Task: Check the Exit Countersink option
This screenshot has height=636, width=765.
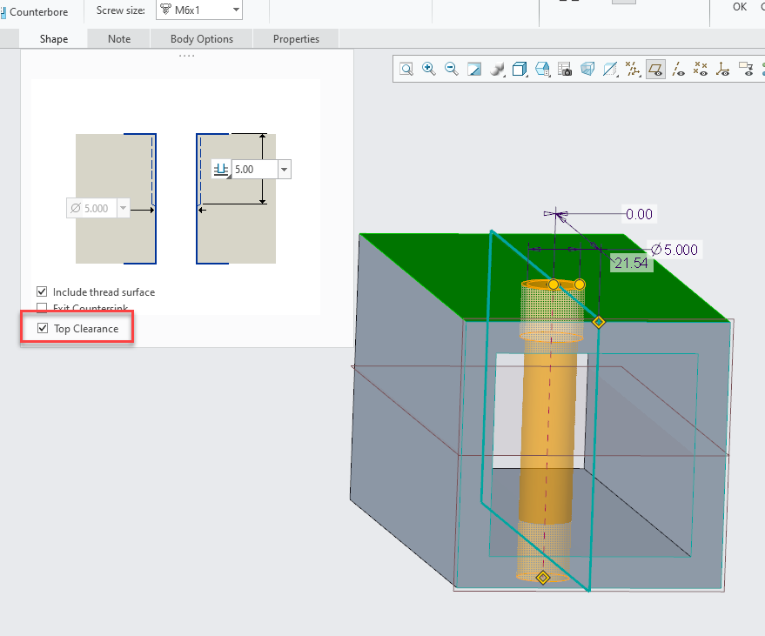Action: [41, 306]
